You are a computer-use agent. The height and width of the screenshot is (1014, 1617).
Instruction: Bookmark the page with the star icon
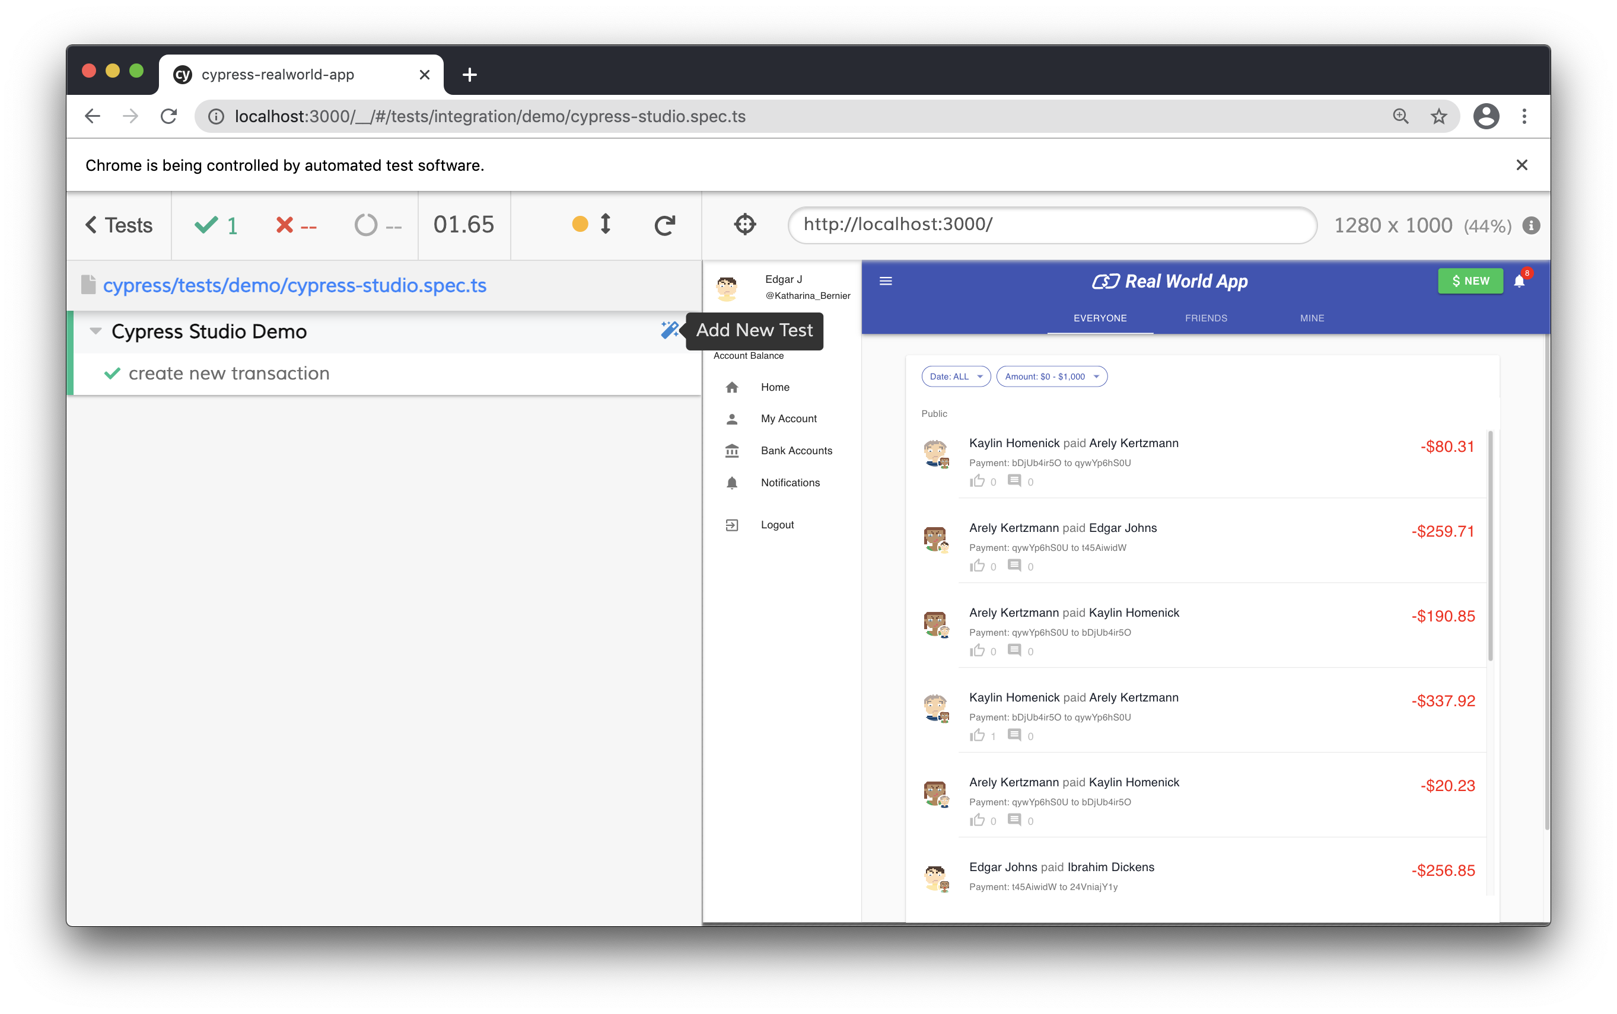[1438, 117]
